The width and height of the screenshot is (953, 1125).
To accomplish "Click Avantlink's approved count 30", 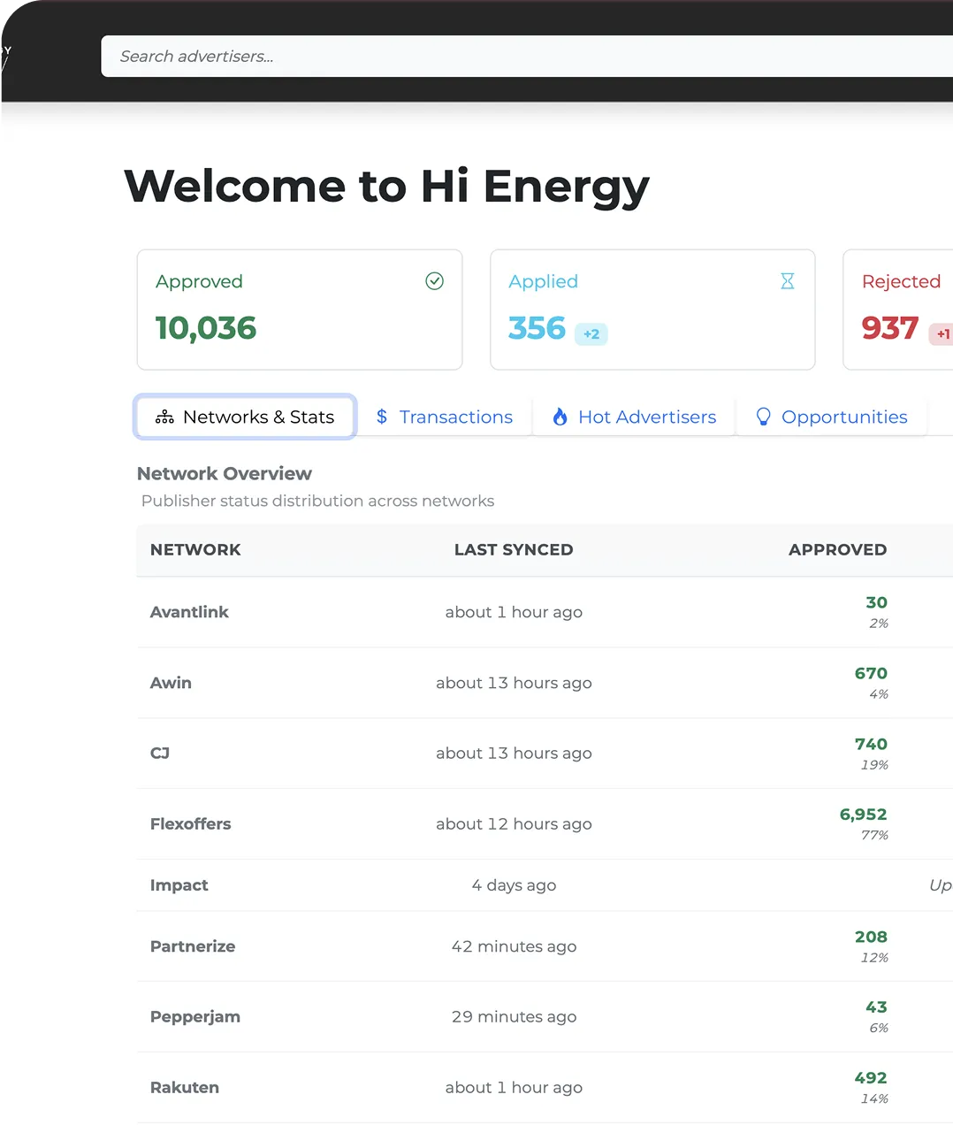I will pos(876,602).
